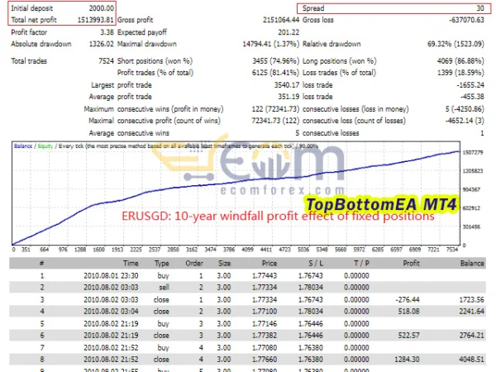Select Short positions value 3455 (74.96%)

tap(275, 60)
